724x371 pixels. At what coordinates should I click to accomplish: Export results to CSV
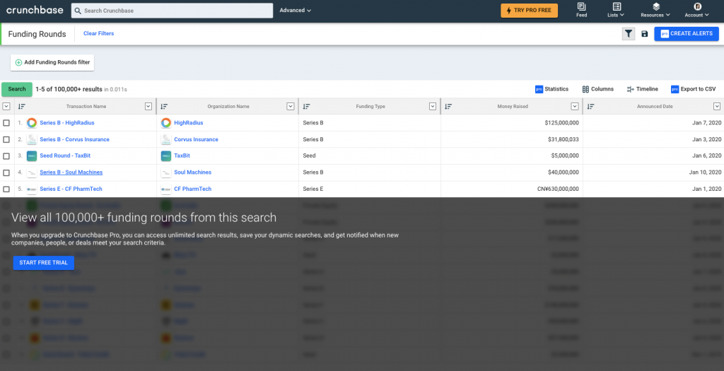(693, 89)
